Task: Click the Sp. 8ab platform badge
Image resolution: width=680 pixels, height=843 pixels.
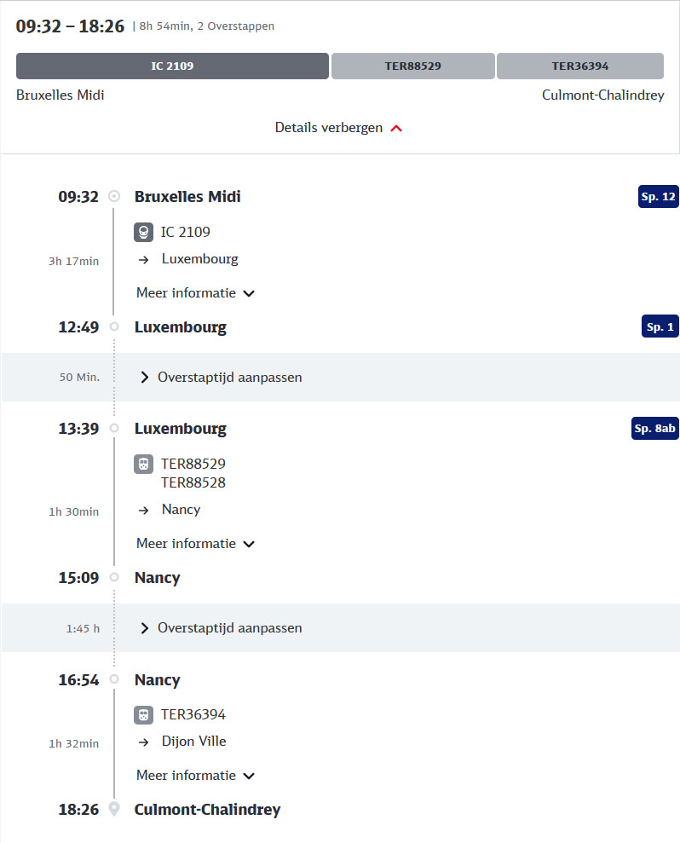Action: (654, 429)
